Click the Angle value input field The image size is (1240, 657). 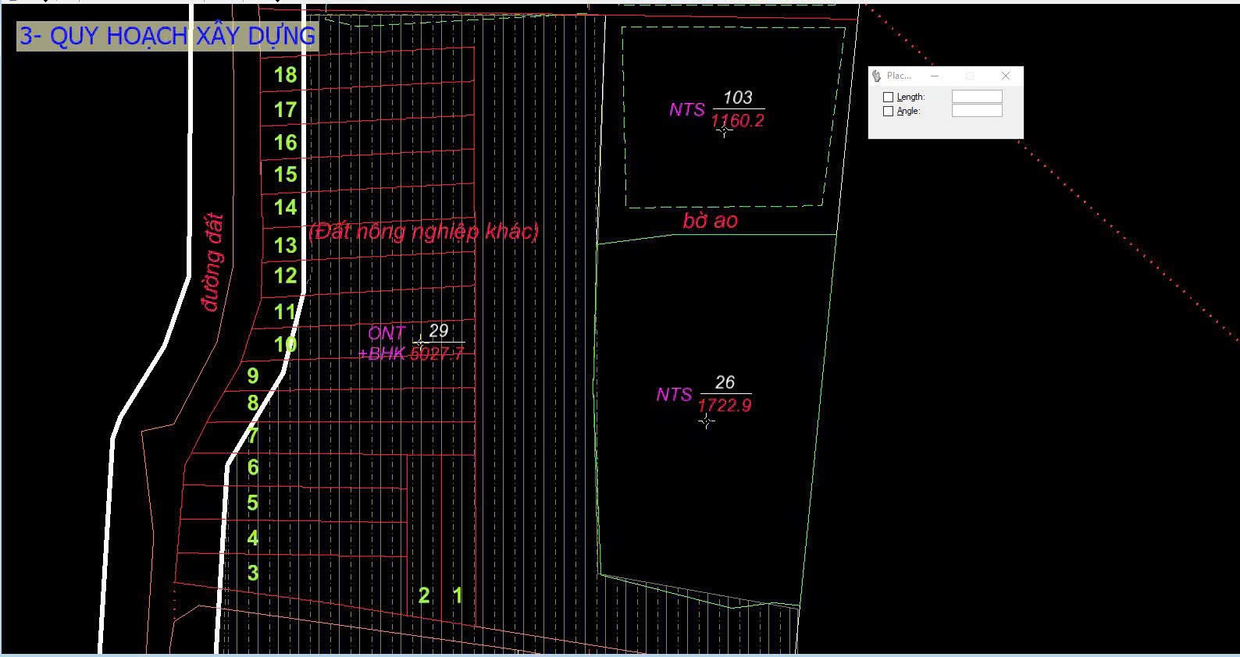(977, 111)
